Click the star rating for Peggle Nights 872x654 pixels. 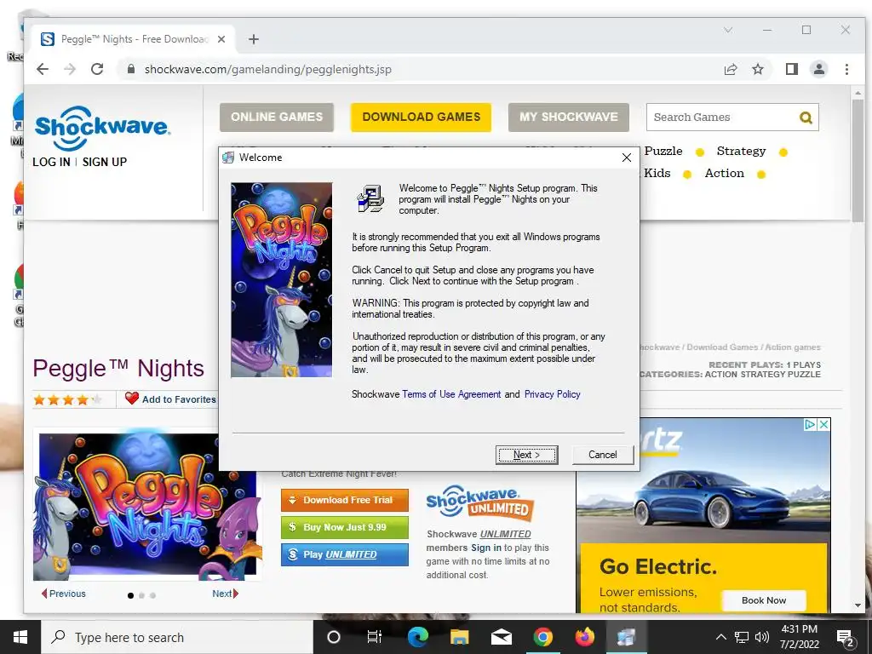pos(68,399)
